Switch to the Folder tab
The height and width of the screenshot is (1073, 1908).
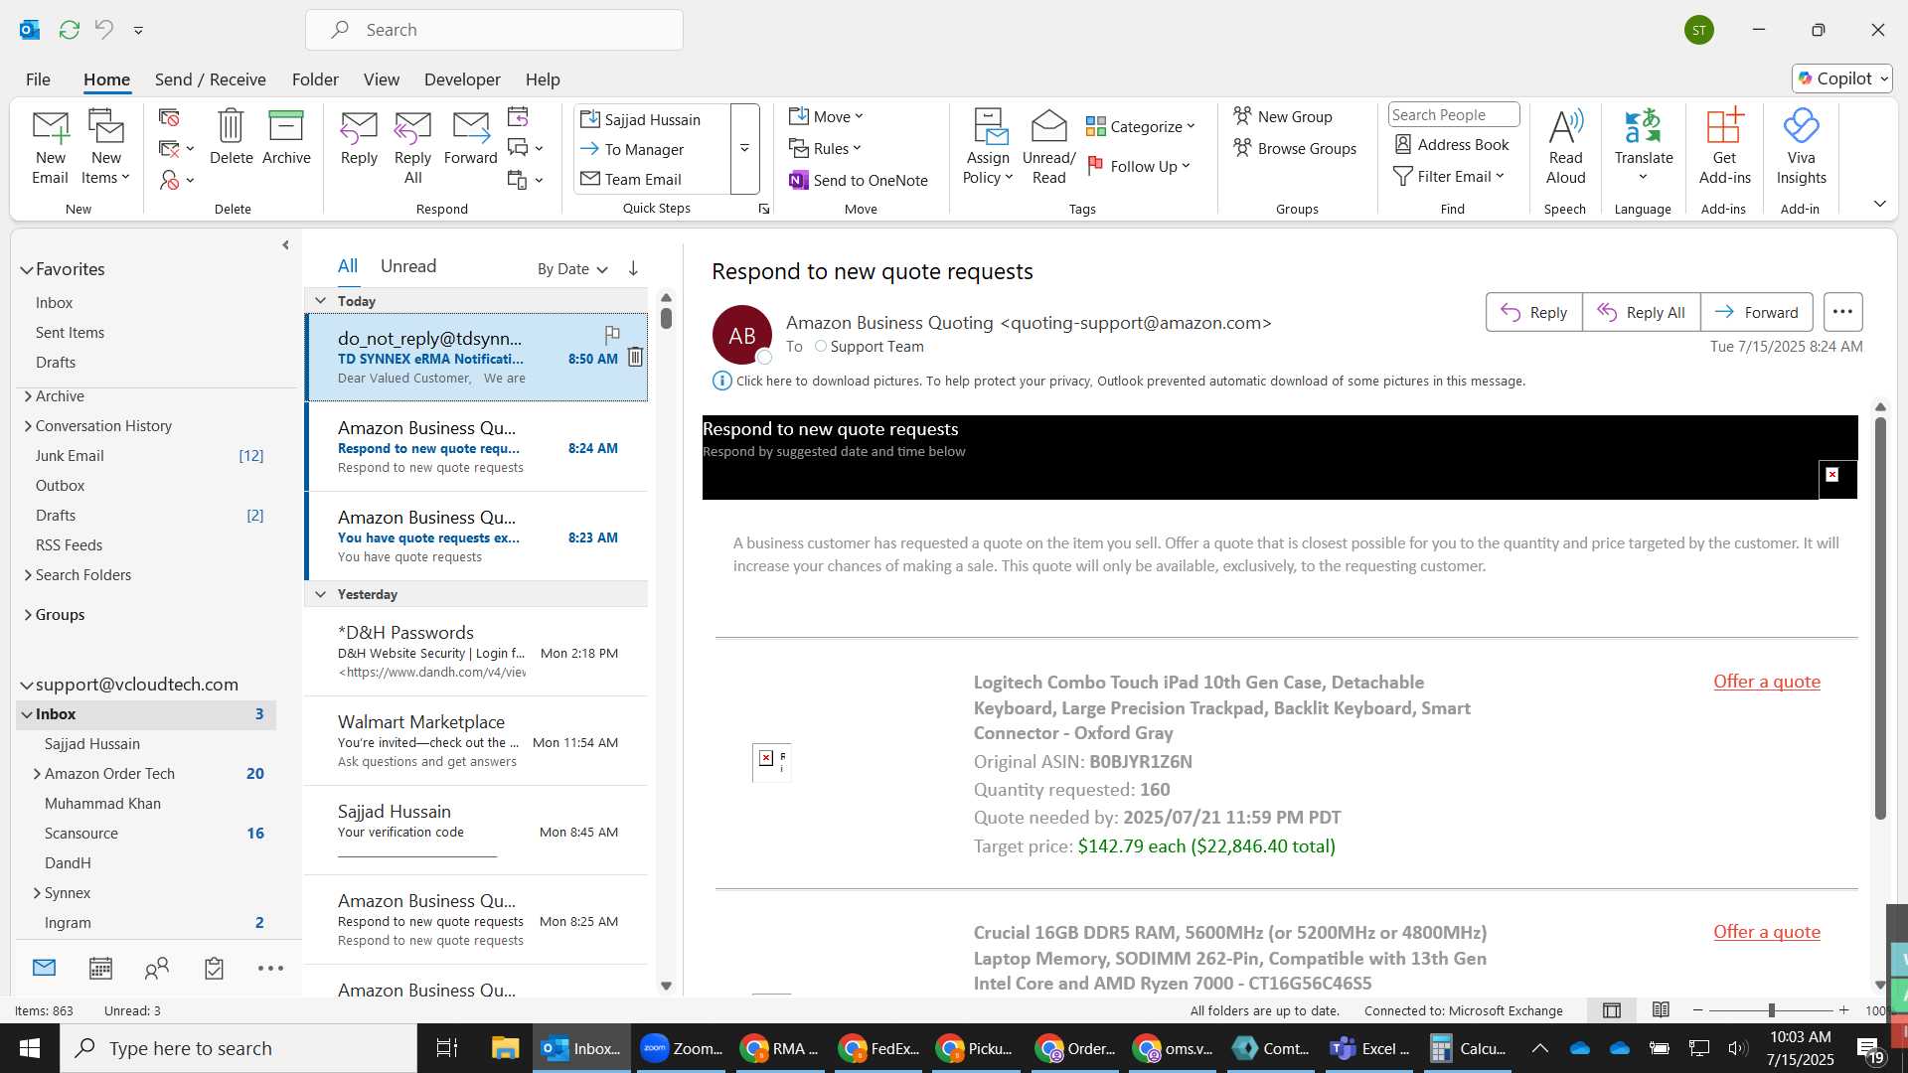315,79
